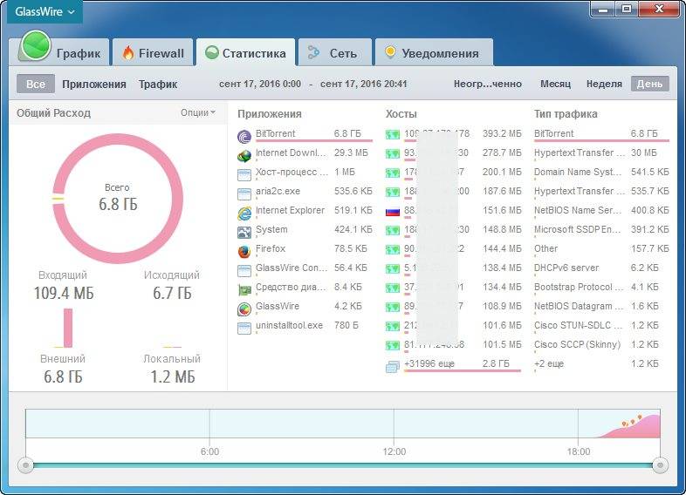Choose the Неогр...ченно time range
686x495 pixels.
click(488, 84)
